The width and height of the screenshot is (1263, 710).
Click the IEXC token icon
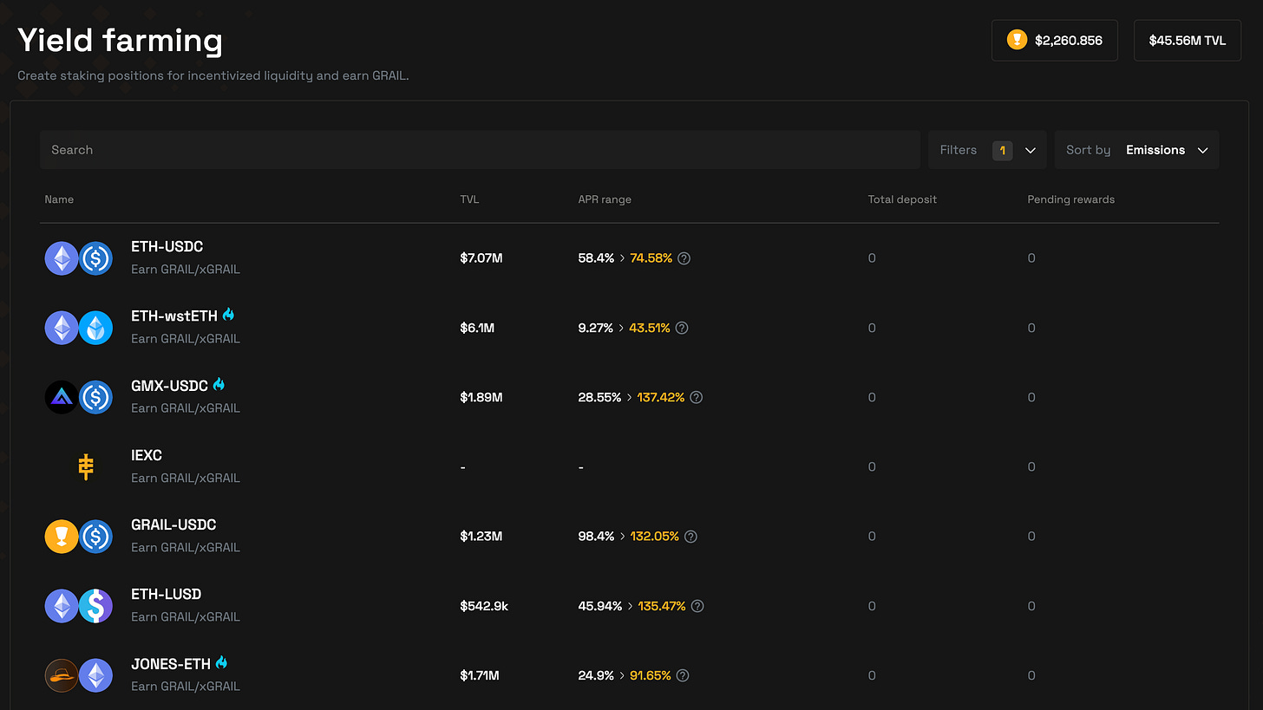85,466
